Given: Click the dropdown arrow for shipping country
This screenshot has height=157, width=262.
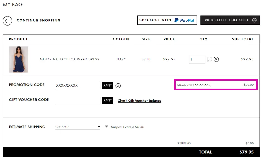Looking at the screenshot, I should coord(99,127).
